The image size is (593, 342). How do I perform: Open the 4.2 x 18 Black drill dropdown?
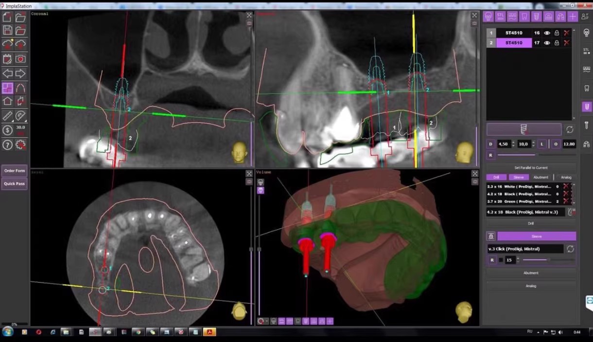point(525,212)
